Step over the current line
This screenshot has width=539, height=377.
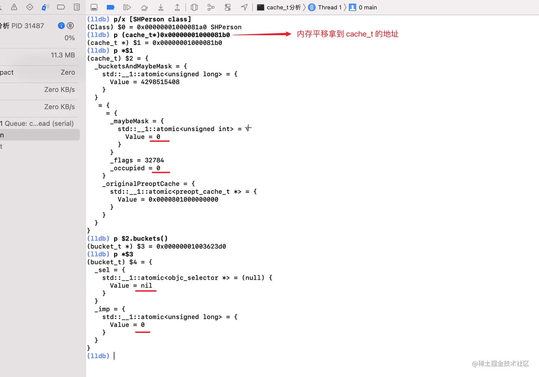point(144,7)
